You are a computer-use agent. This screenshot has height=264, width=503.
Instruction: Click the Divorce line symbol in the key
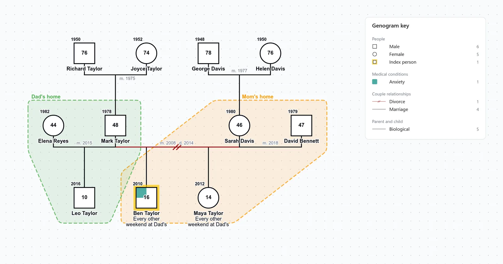379,102
